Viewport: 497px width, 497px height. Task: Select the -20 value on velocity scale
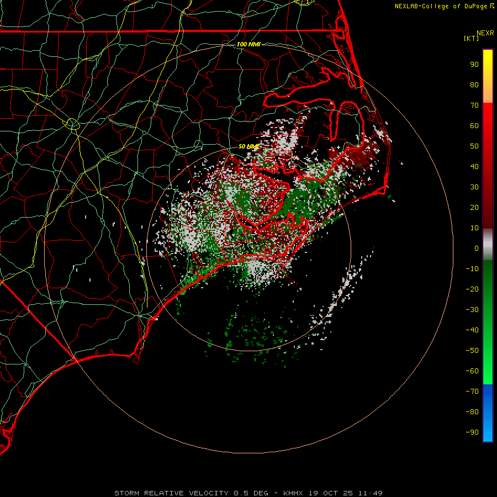coord(472,289)
